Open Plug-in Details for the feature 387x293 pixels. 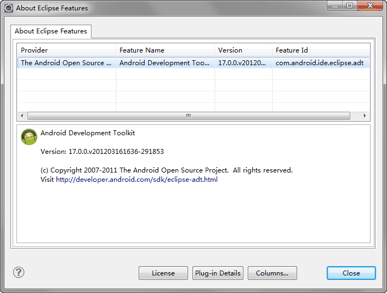pos(218,273)
